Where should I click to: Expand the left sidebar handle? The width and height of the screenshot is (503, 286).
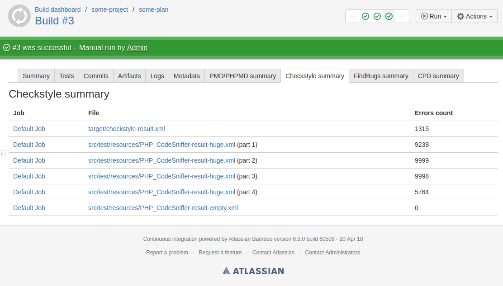[2, 154]
